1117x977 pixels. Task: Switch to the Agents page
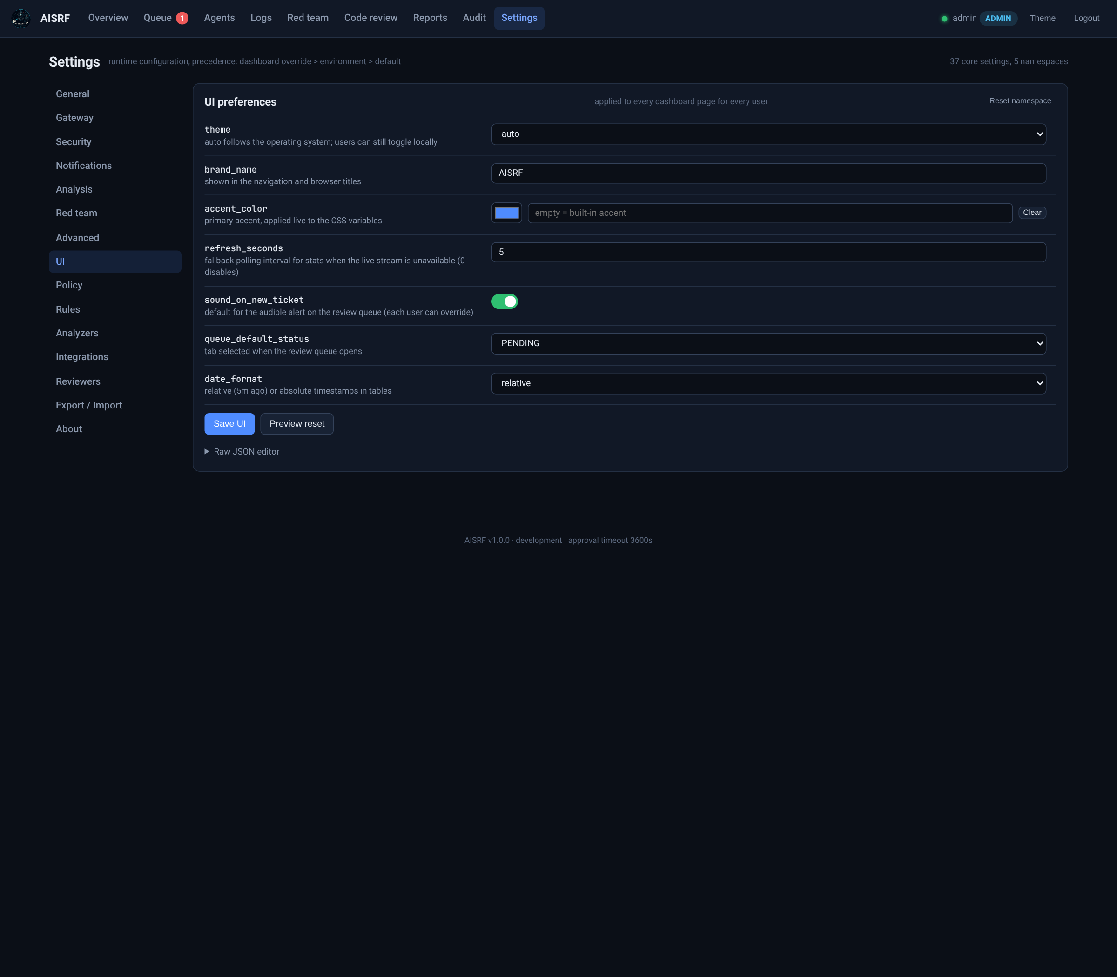point(219,18)
